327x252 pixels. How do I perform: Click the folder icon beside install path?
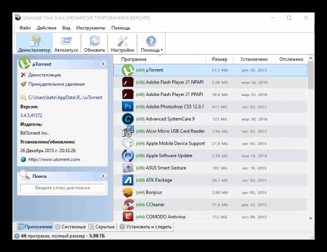tap(23, 98)
